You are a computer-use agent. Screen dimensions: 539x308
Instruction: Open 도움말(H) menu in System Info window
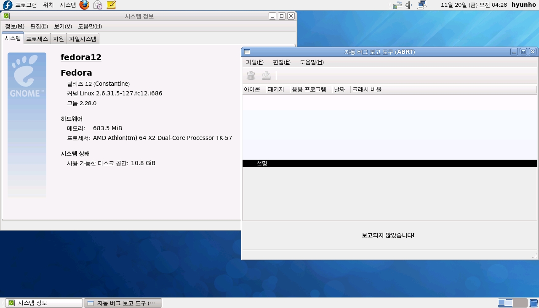(x=90, y=26)
